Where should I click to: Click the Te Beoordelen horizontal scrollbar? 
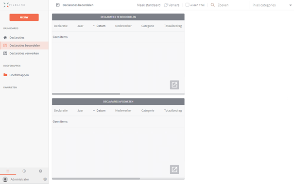(86, 94)
